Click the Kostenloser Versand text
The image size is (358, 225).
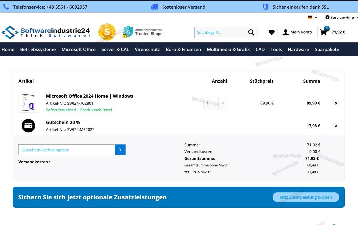pyautogui.click(x=183, y=7)
